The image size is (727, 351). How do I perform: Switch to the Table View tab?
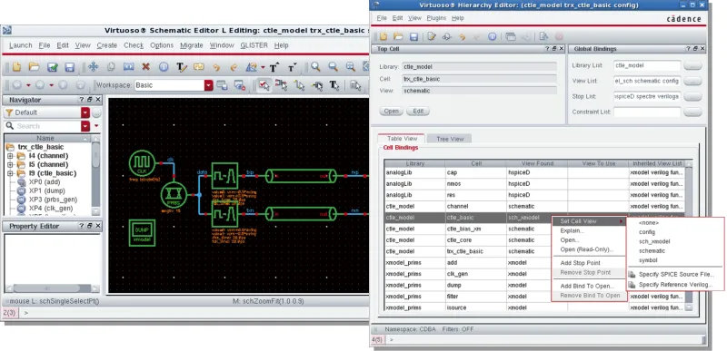[x=402, y=138]
